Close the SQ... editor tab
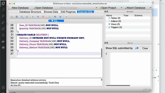Image resolution: width=165 pixels, height=93 pixels. [49, 21]
